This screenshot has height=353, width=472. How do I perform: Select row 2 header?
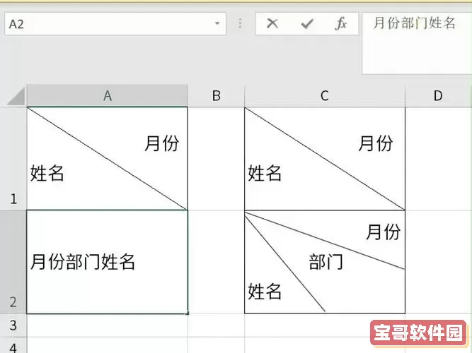coord(13,262)
